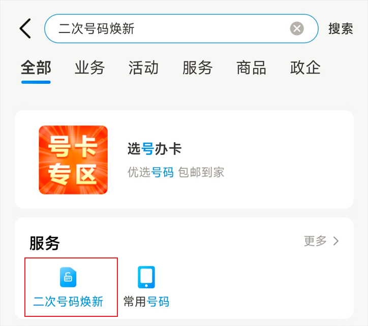Switch to the 业务 tab
368x326 pixels.
pyautogui.click(x=89, y=68)
